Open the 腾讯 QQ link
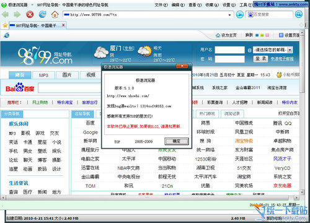310x223 pixels. point(282,123)
